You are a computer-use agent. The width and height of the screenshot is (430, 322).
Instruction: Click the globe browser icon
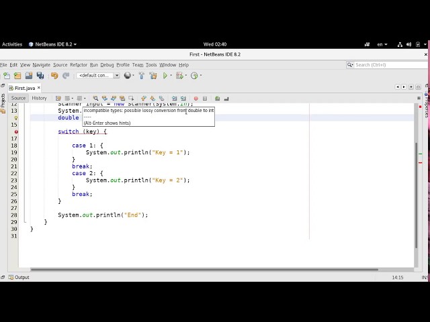pyautogui.click(x=127, y=75)
